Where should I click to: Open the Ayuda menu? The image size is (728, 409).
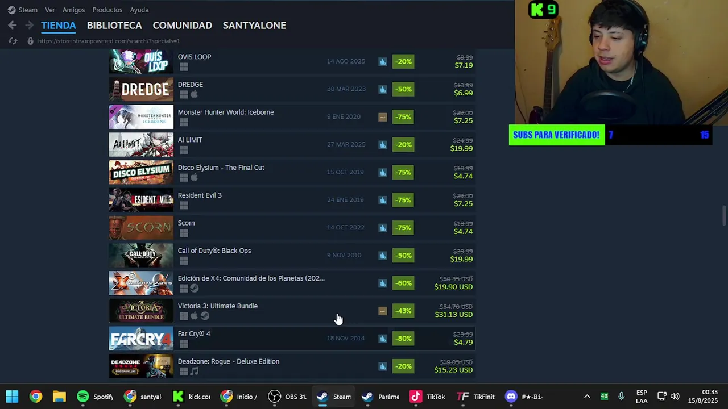139,10
